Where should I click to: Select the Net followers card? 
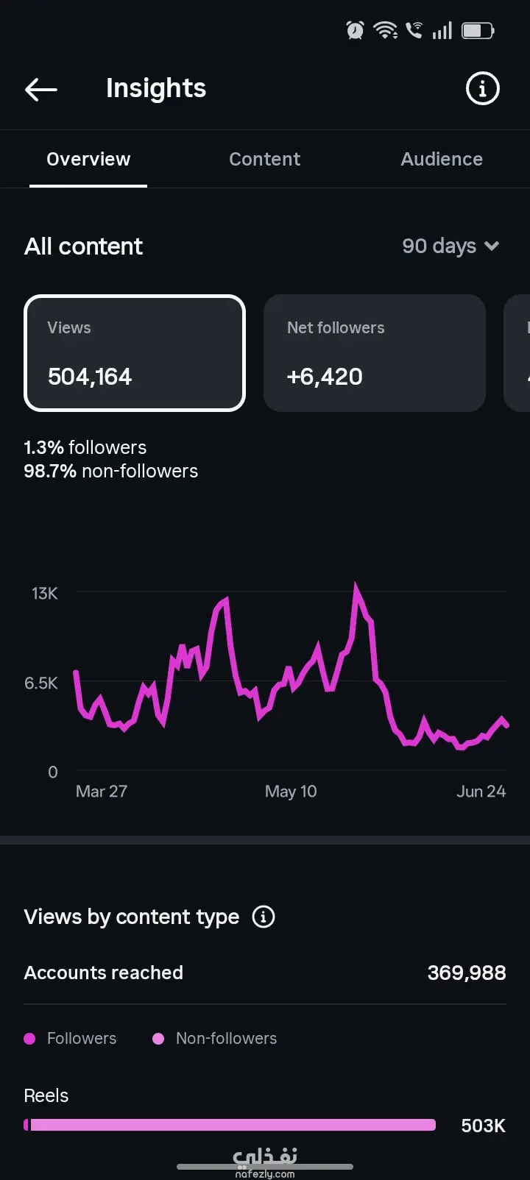pyautogui.click(x=375, y=353)
